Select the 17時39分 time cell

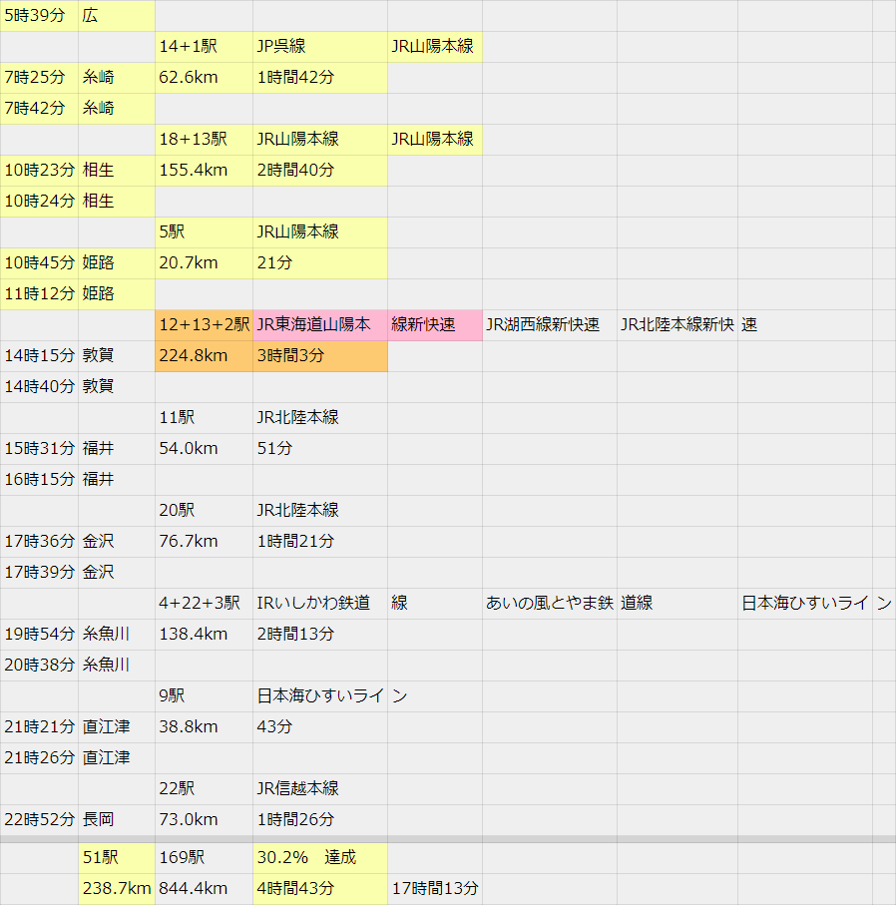(x=39, y=573)
